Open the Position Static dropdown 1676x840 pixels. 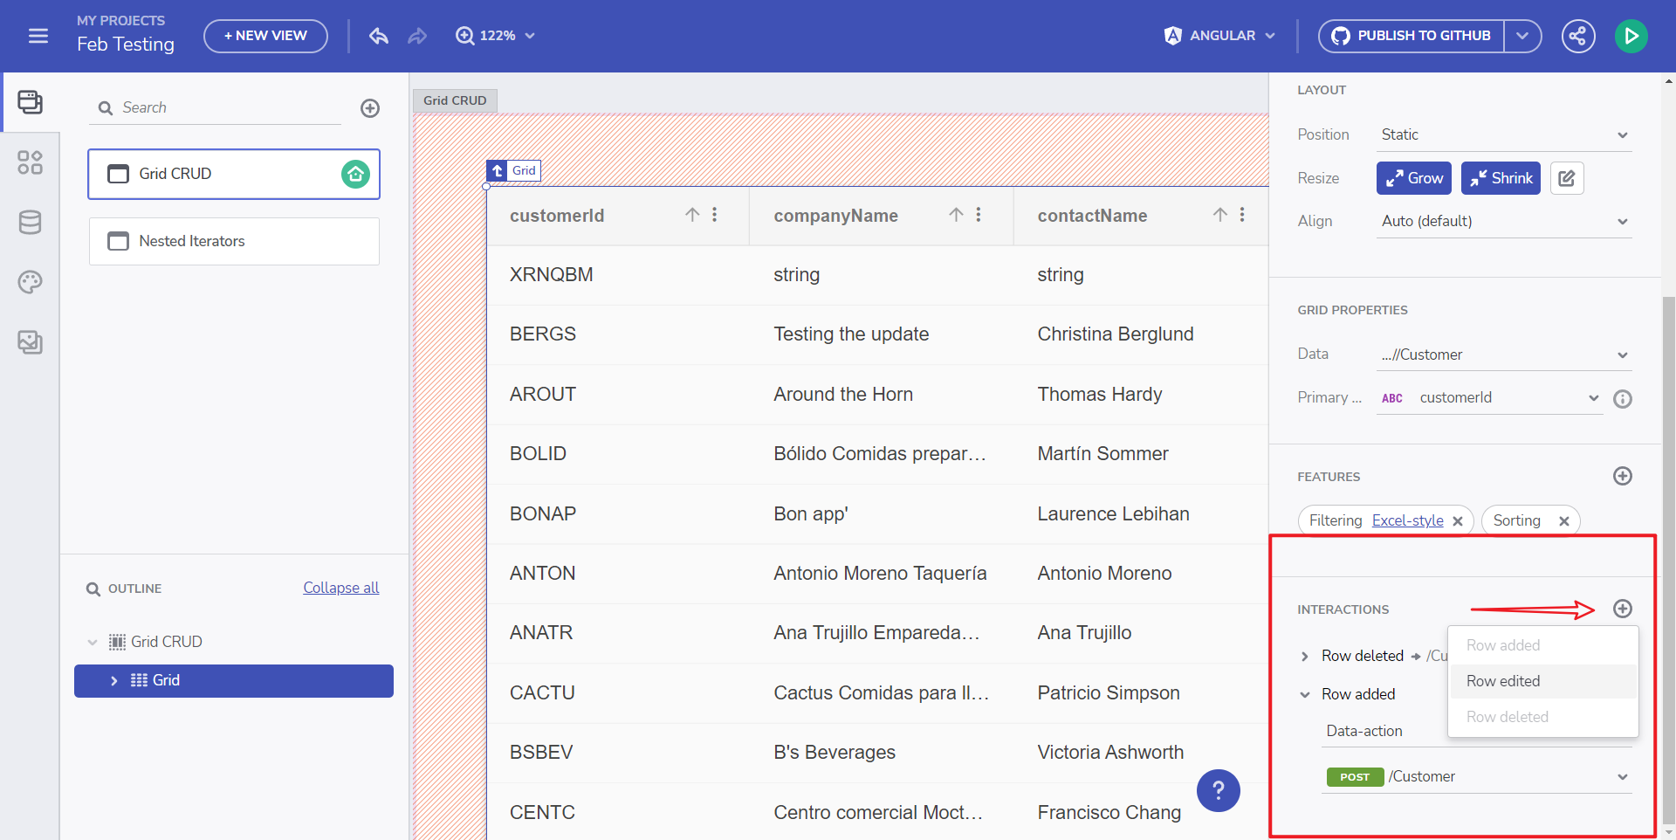(x=1503, y=134)
